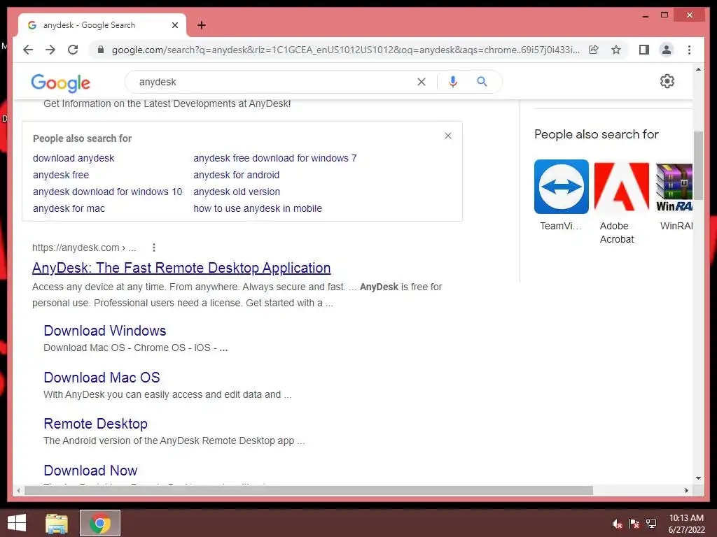Viewport: 717px width, 537px height.
Task: Click the horizontal scrollbar right arrow
Action: click(686, 490)
